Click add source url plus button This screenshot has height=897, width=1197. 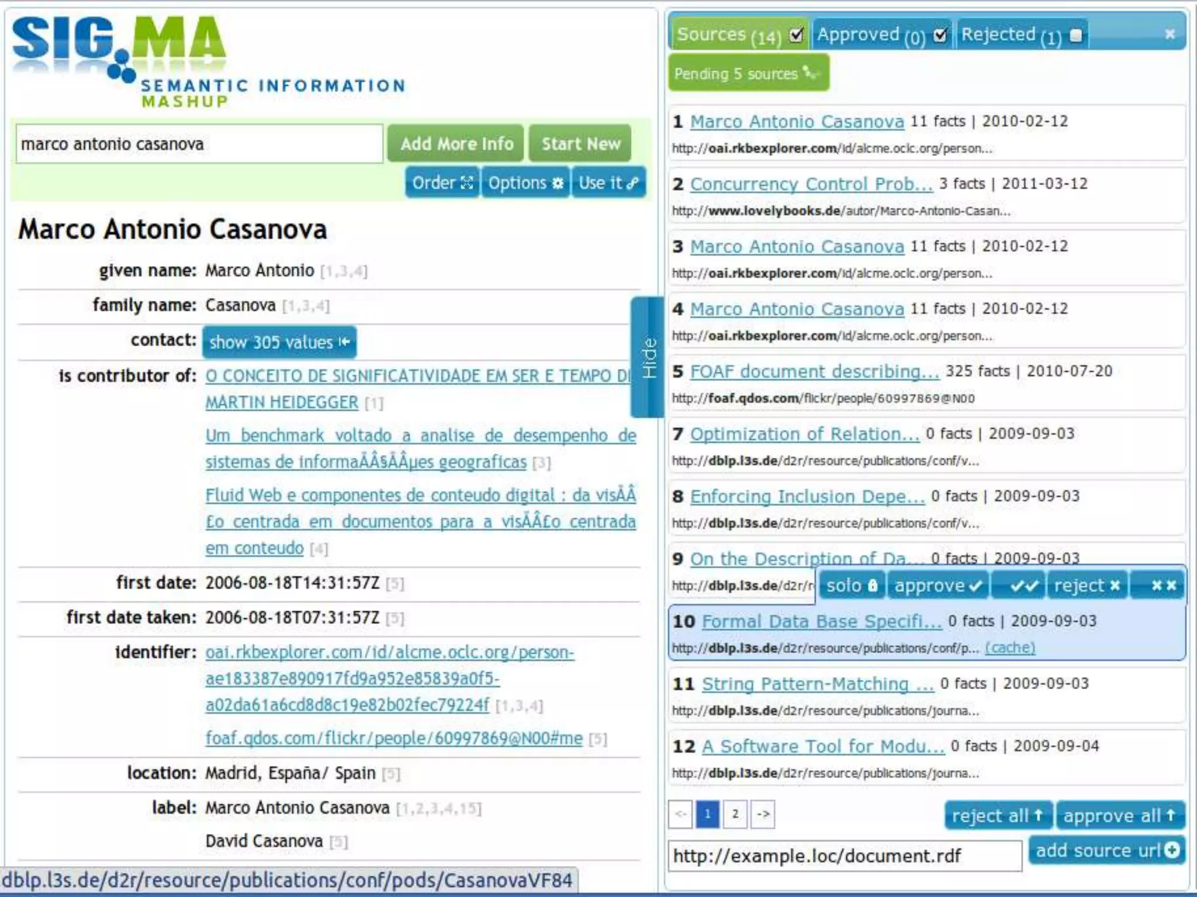tap(1106, 850)
